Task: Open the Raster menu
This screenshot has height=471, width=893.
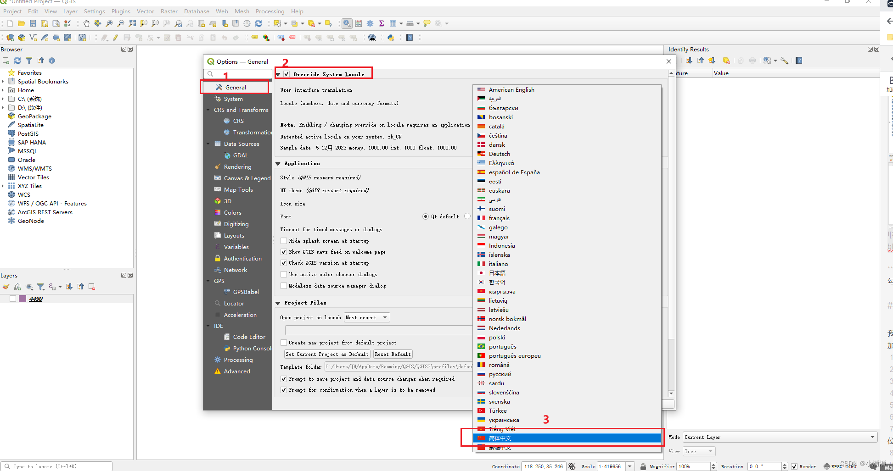Action: [x=169, y=11]
